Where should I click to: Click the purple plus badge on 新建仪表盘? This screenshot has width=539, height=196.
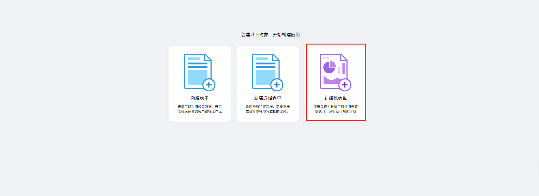click(345, 85)
